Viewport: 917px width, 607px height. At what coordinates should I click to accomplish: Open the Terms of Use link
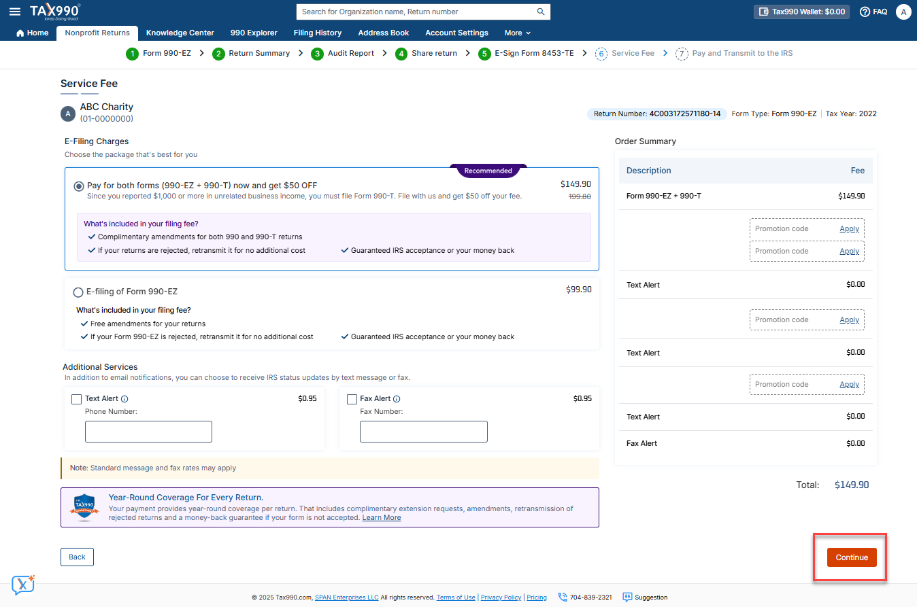[456, 597]
